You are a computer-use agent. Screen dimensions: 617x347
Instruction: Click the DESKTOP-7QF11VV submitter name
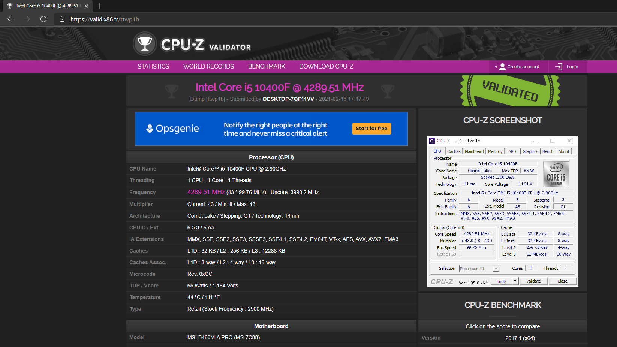point(288,99)
